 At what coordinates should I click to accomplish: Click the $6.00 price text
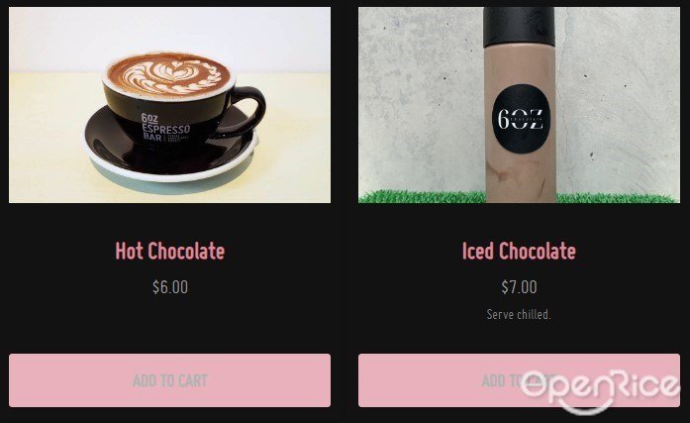[170, 287]
